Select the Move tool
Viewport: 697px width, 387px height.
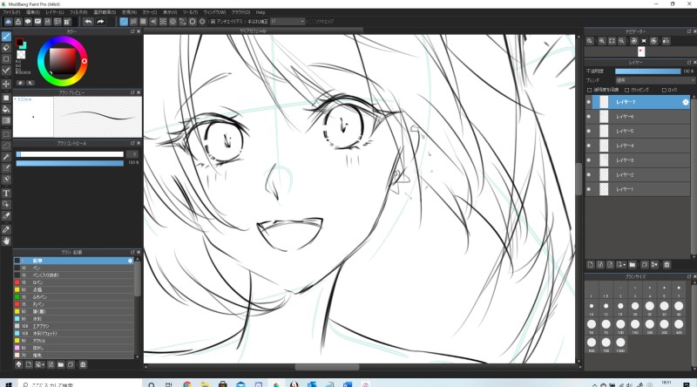(6, 84)
